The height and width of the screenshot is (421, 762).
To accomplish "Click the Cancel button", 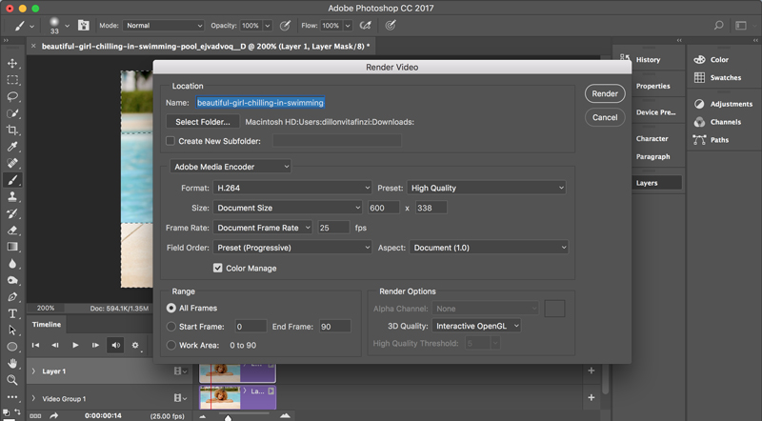I will pos(605,117).
